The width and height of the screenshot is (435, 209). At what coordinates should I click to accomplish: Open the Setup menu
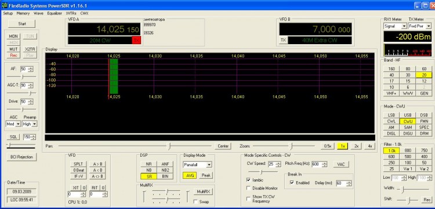click(x=8, y=13)
